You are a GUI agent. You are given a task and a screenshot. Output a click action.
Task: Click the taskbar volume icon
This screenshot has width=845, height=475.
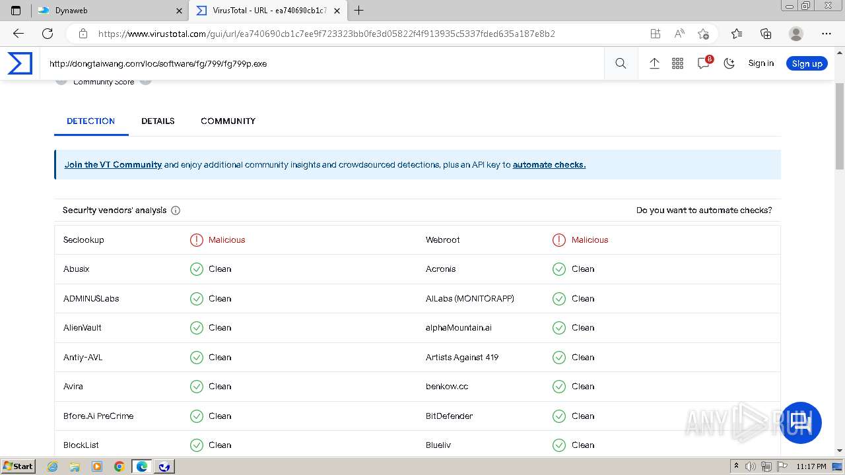[x=751, y=466]
